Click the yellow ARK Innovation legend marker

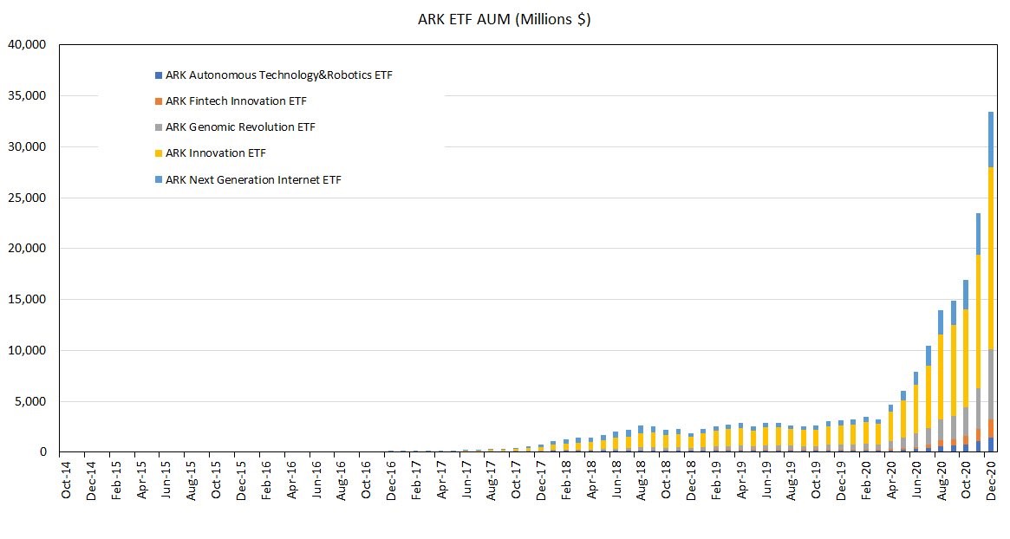(157, 153)
